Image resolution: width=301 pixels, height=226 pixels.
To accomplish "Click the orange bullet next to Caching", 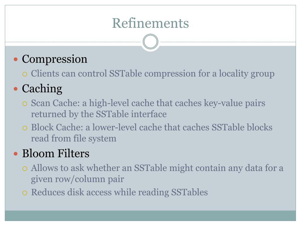I will tap(16, 89).
